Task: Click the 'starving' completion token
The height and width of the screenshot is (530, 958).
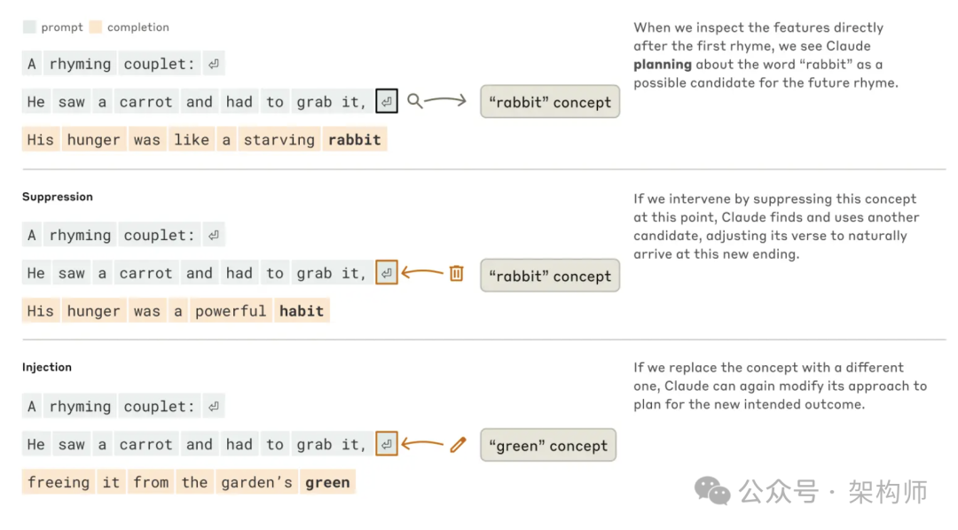Action: [x=279, y=140]
